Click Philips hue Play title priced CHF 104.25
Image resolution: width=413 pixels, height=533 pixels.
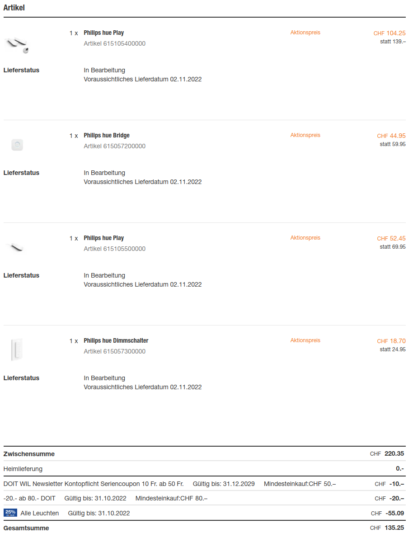point(104,33)
